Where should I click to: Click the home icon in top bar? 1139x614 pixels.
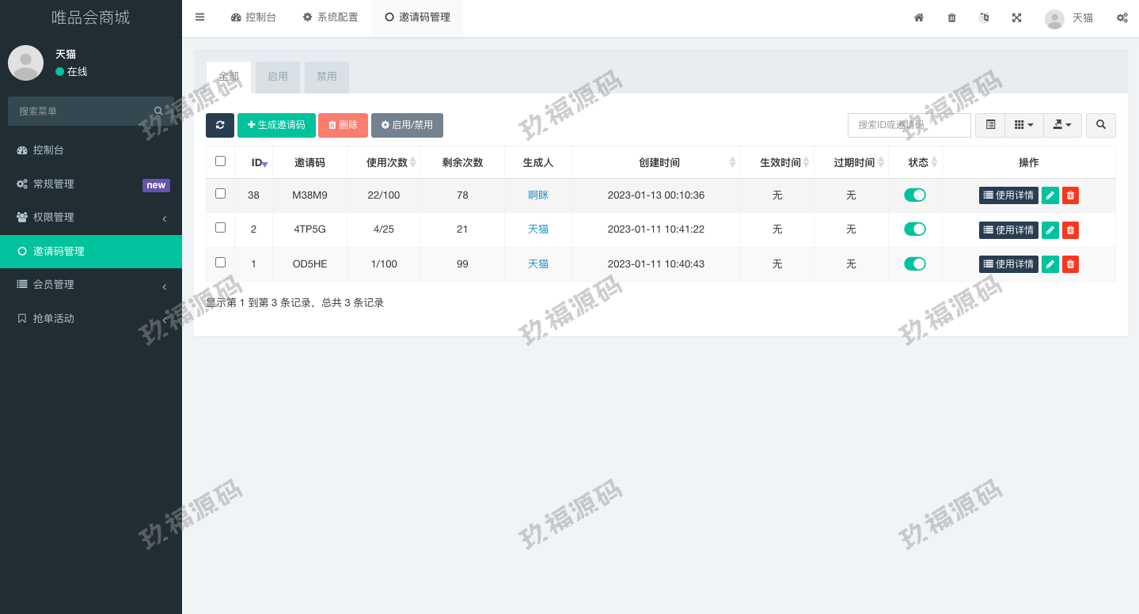point(919,17)
